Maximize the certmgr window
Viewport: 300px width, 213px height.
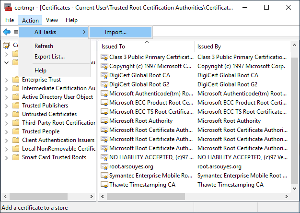tap(266, 7)
